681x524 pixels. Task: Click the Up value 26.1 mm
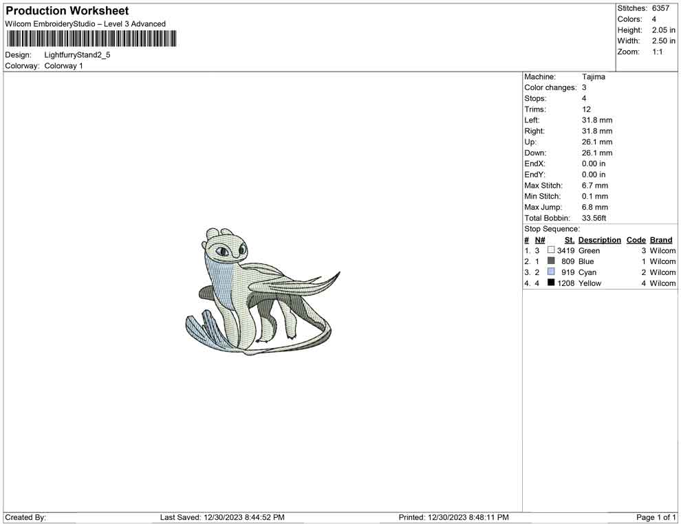click(597, 142)
